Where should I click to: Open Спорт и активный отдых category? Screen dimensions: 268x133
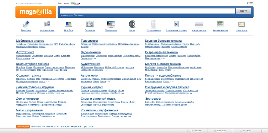tap(98, 99)
